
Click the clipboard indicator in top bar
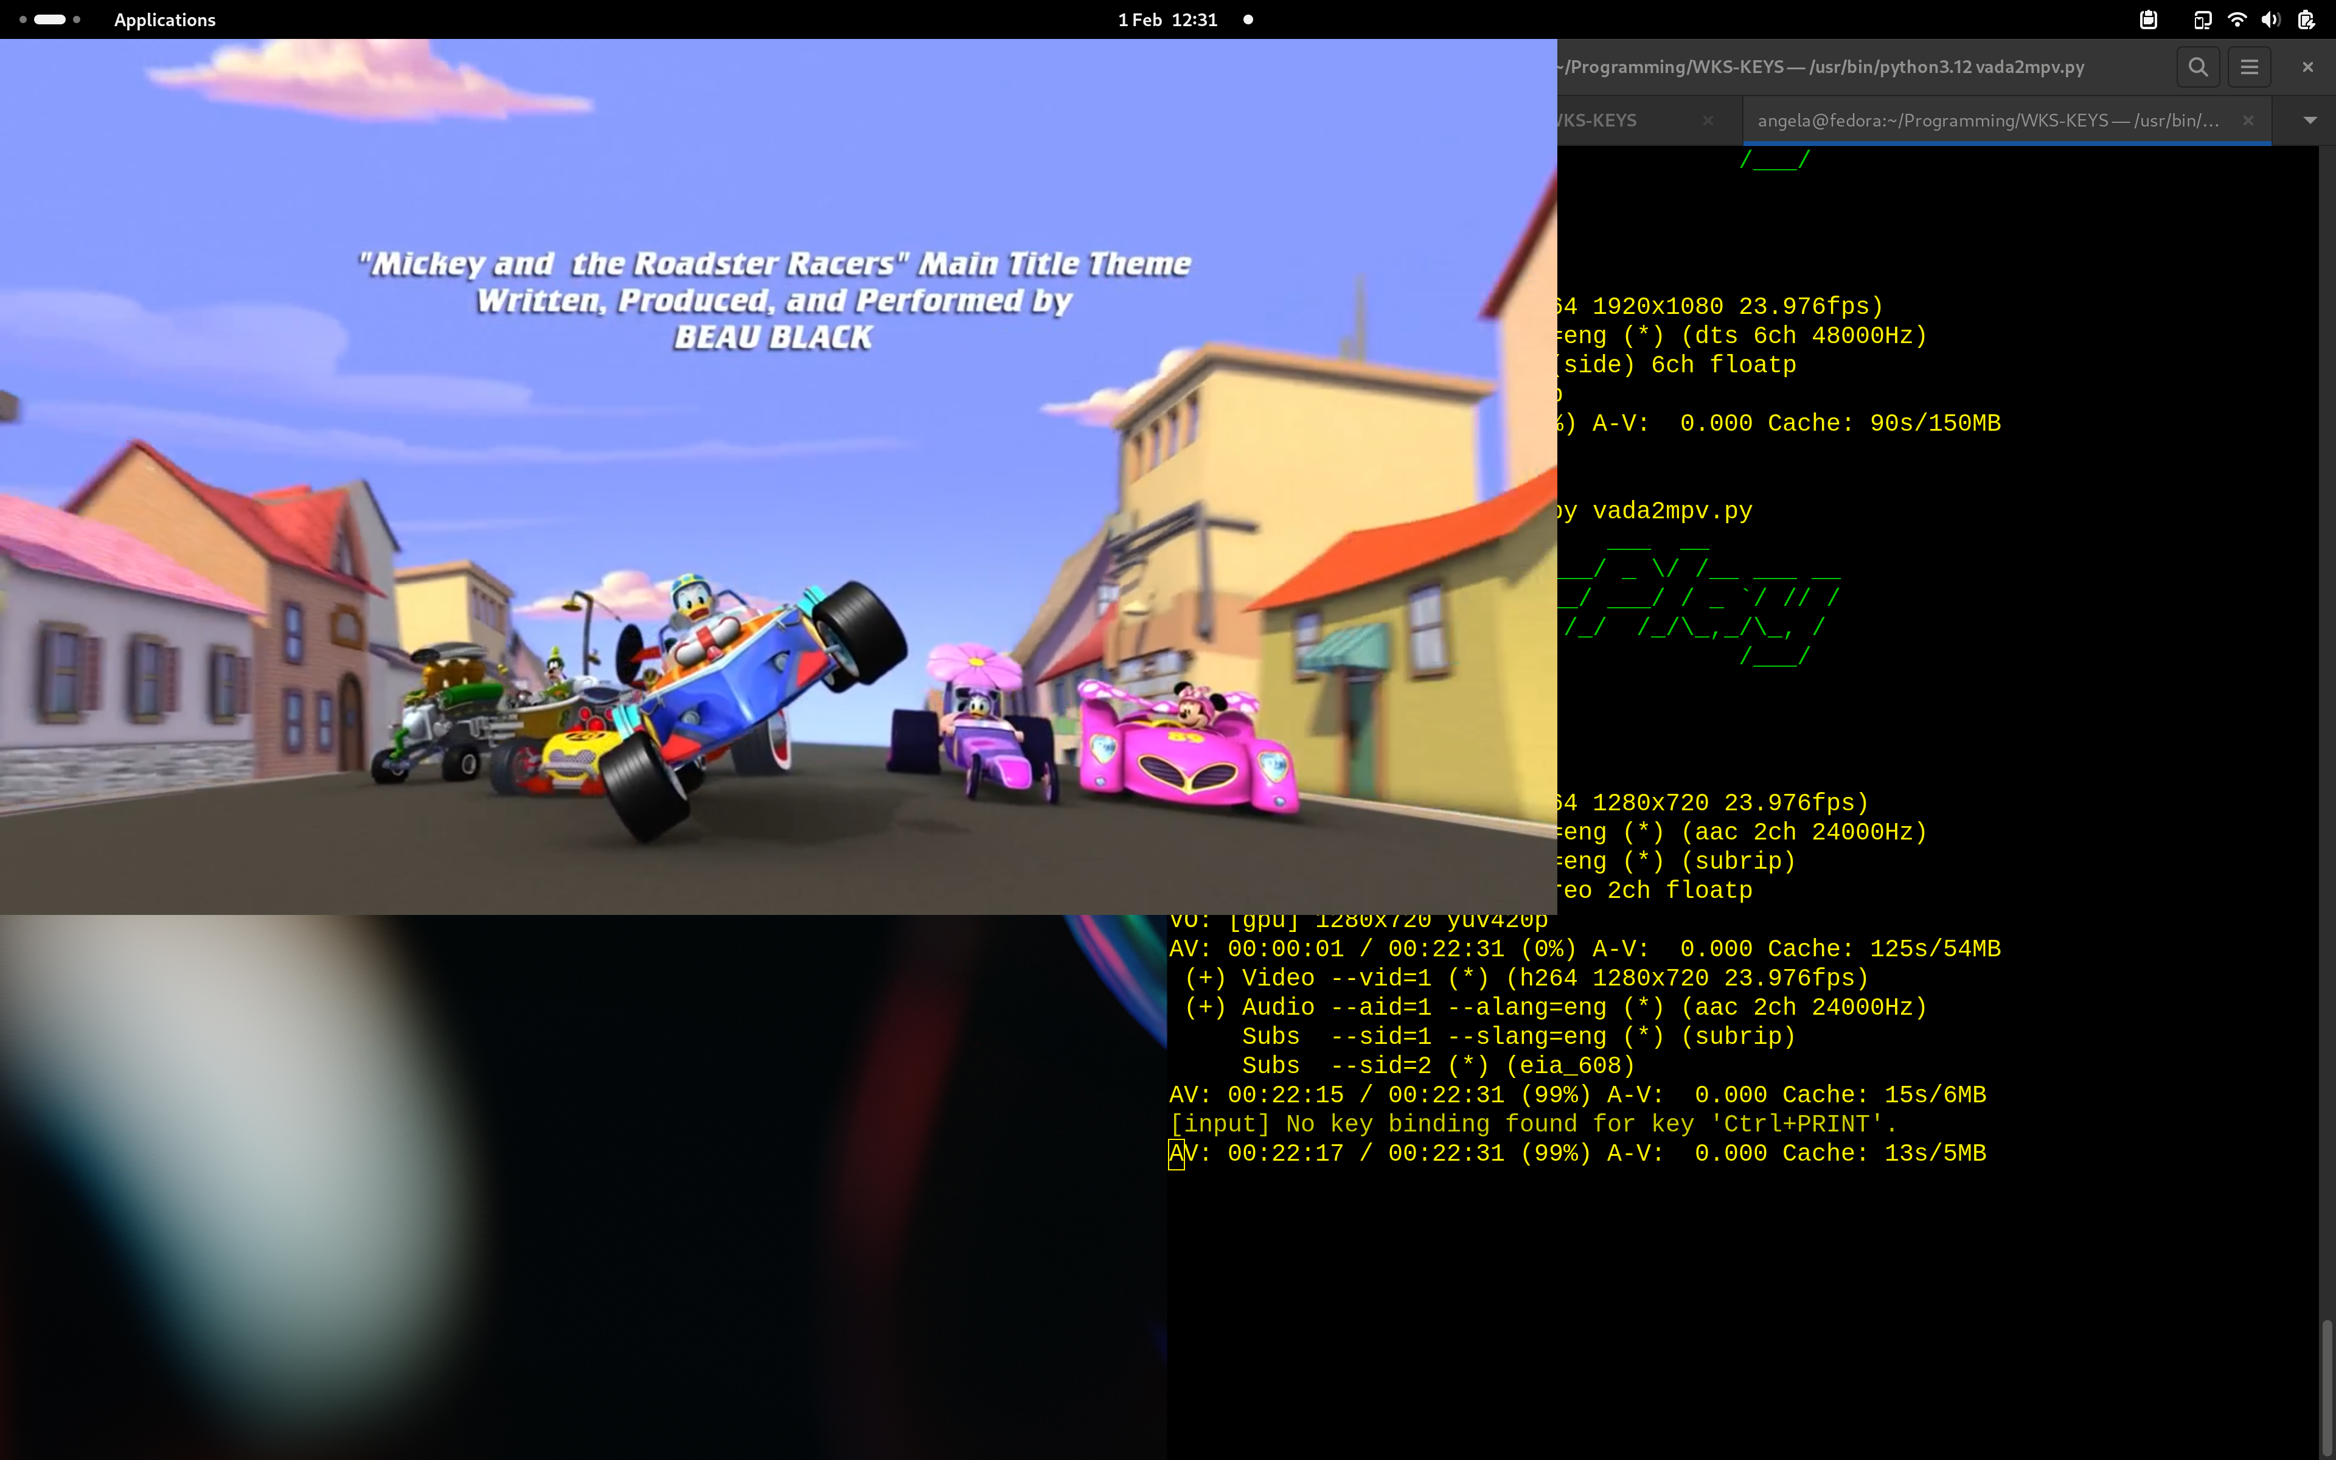click(x=2148, y=19)
